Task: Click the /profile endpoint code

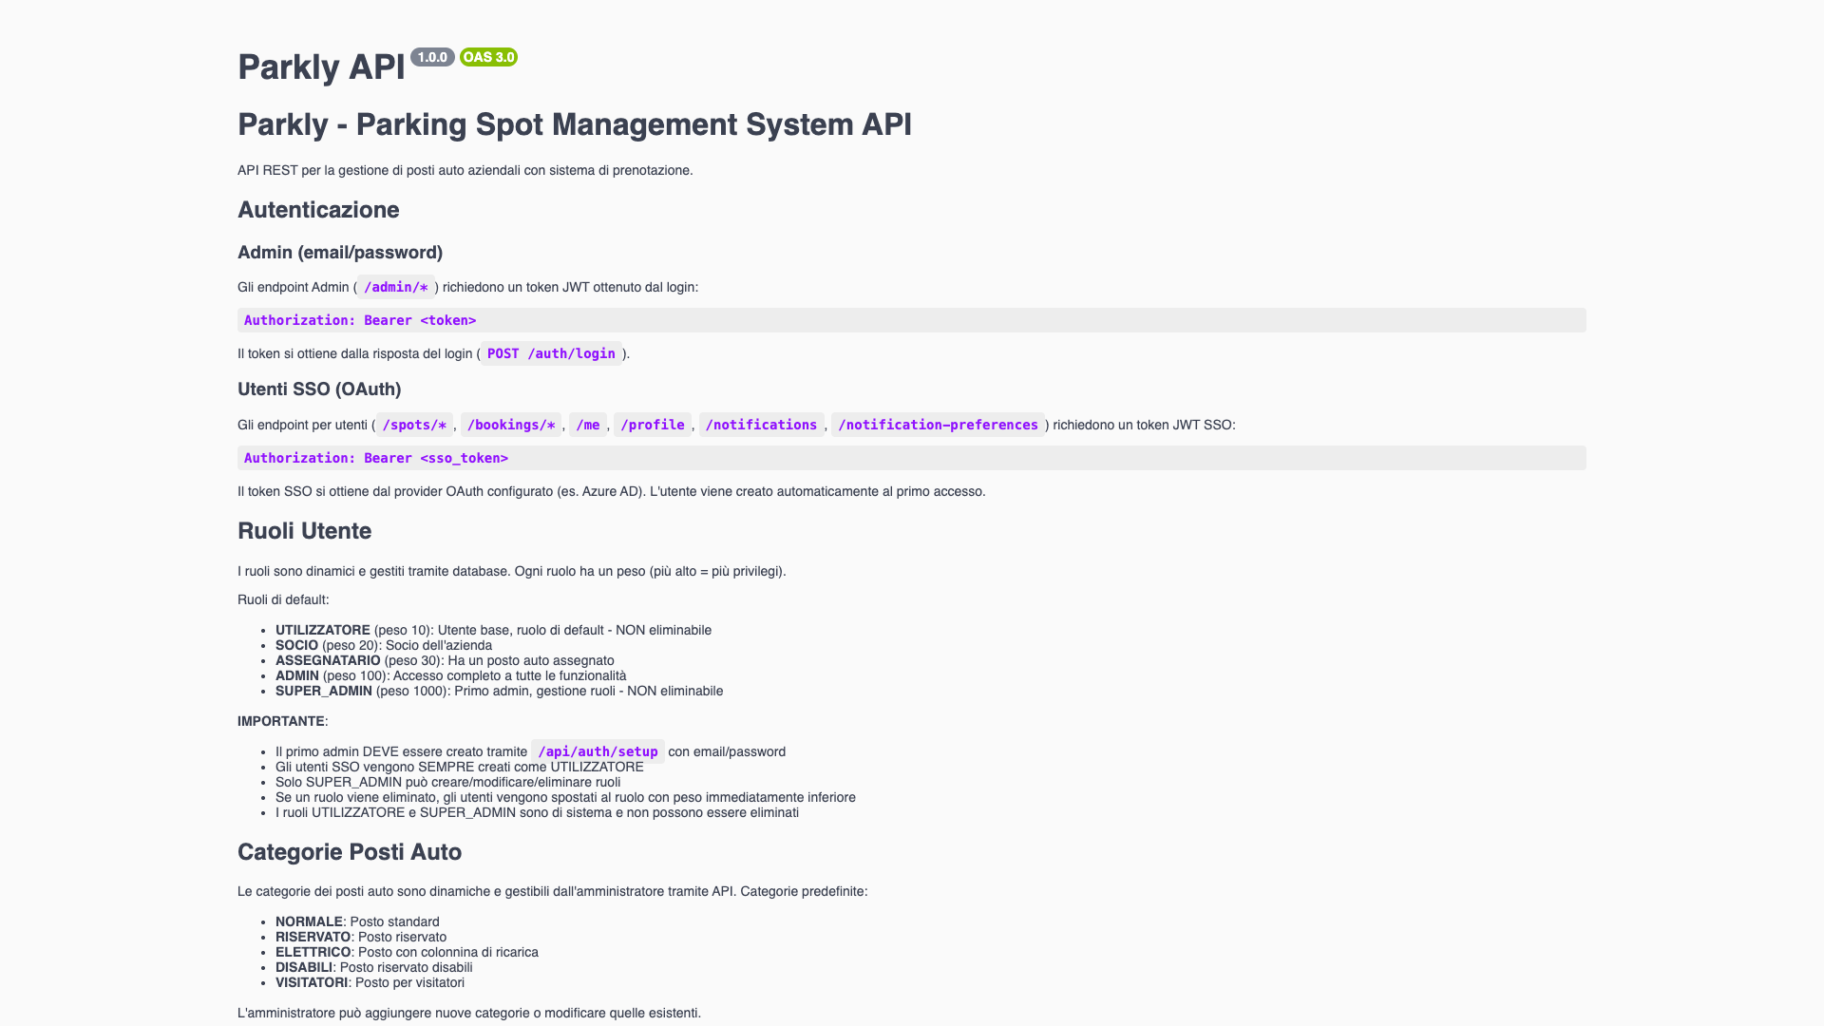Action: click(653, 425)
